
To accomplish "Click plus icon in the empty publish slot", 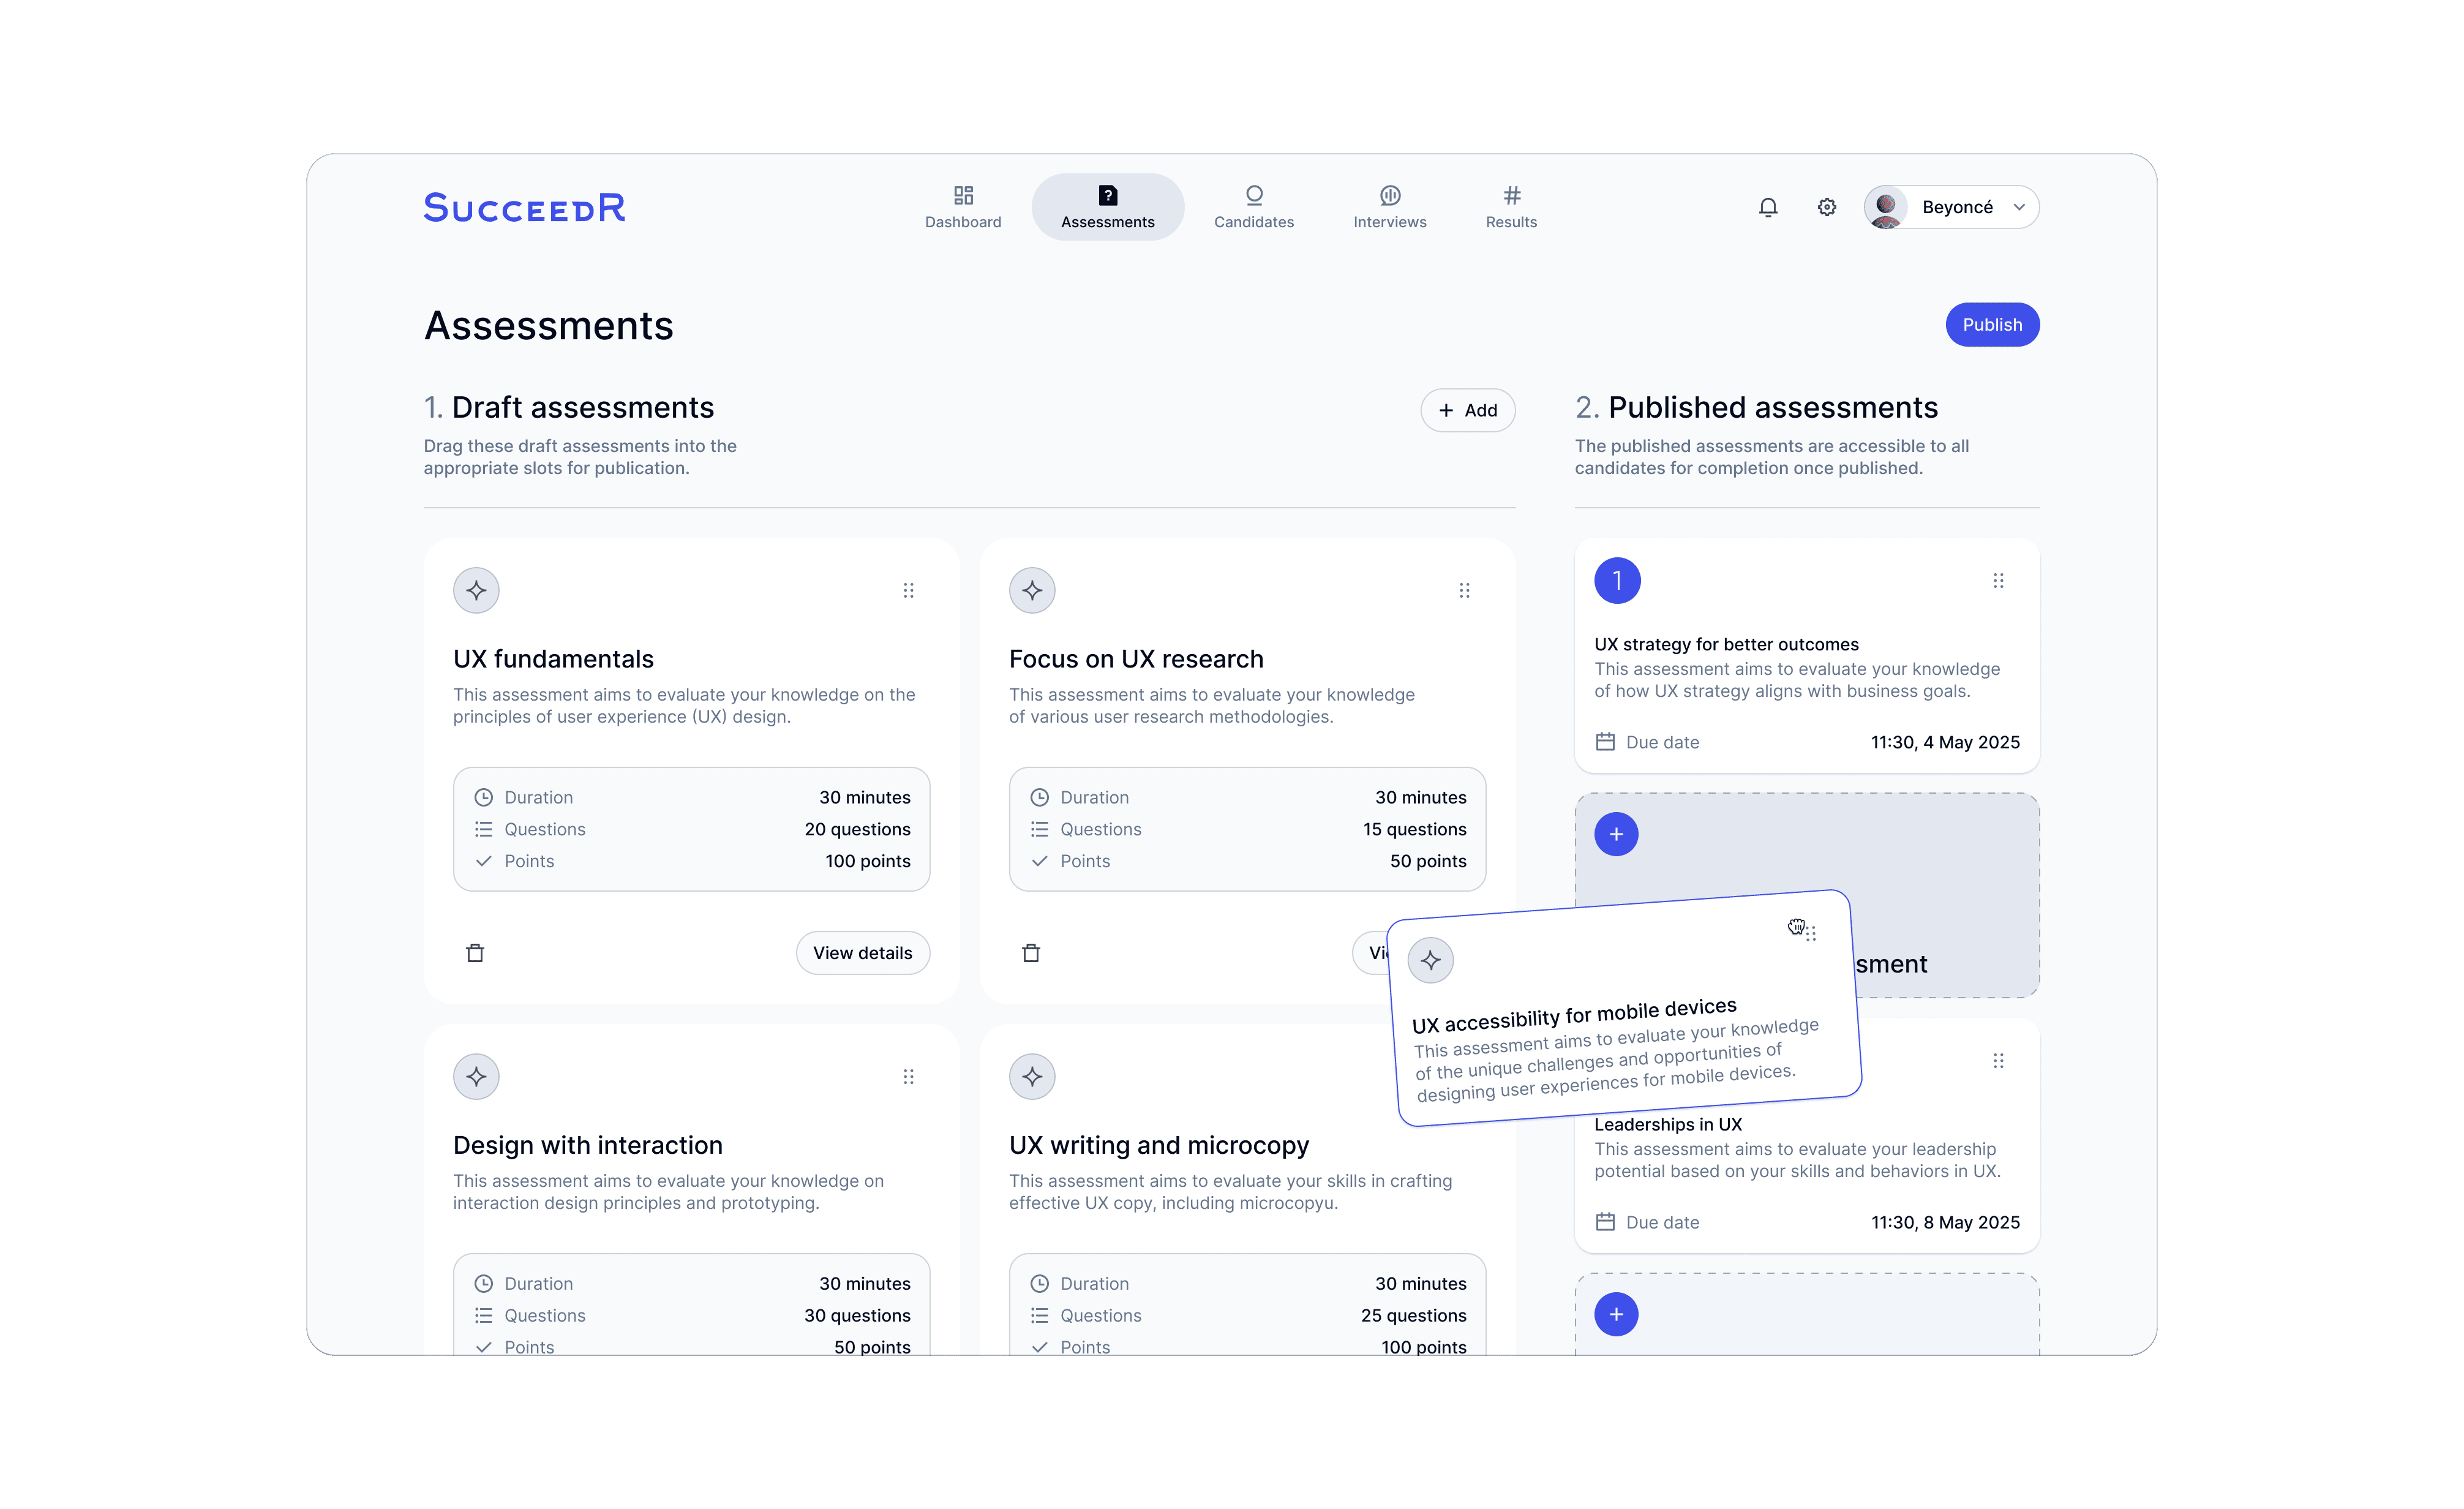I will [x=1616, y=834].
